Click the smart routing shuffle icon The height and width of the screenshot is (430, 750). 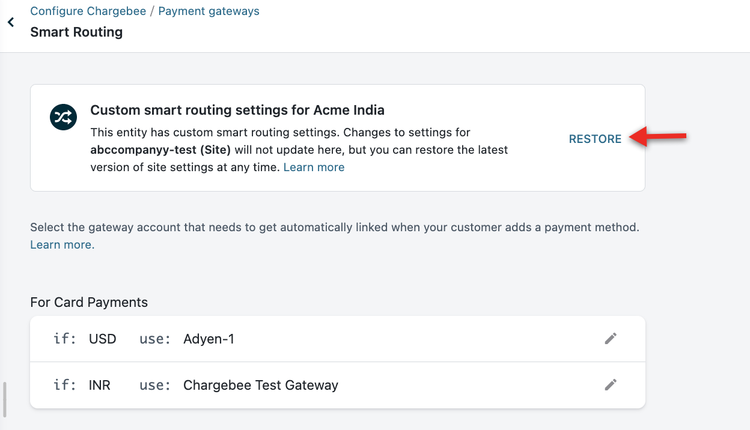coord(63,117)
